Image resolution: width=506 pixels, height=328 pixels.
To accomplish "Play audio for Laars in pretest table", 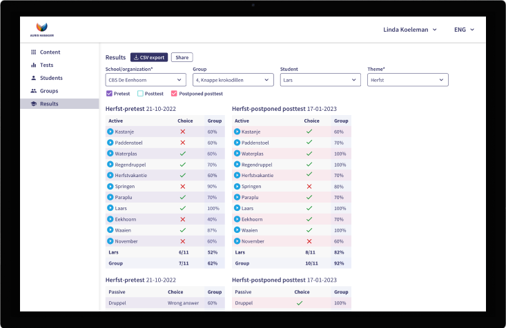I will [x=110, y=208].
